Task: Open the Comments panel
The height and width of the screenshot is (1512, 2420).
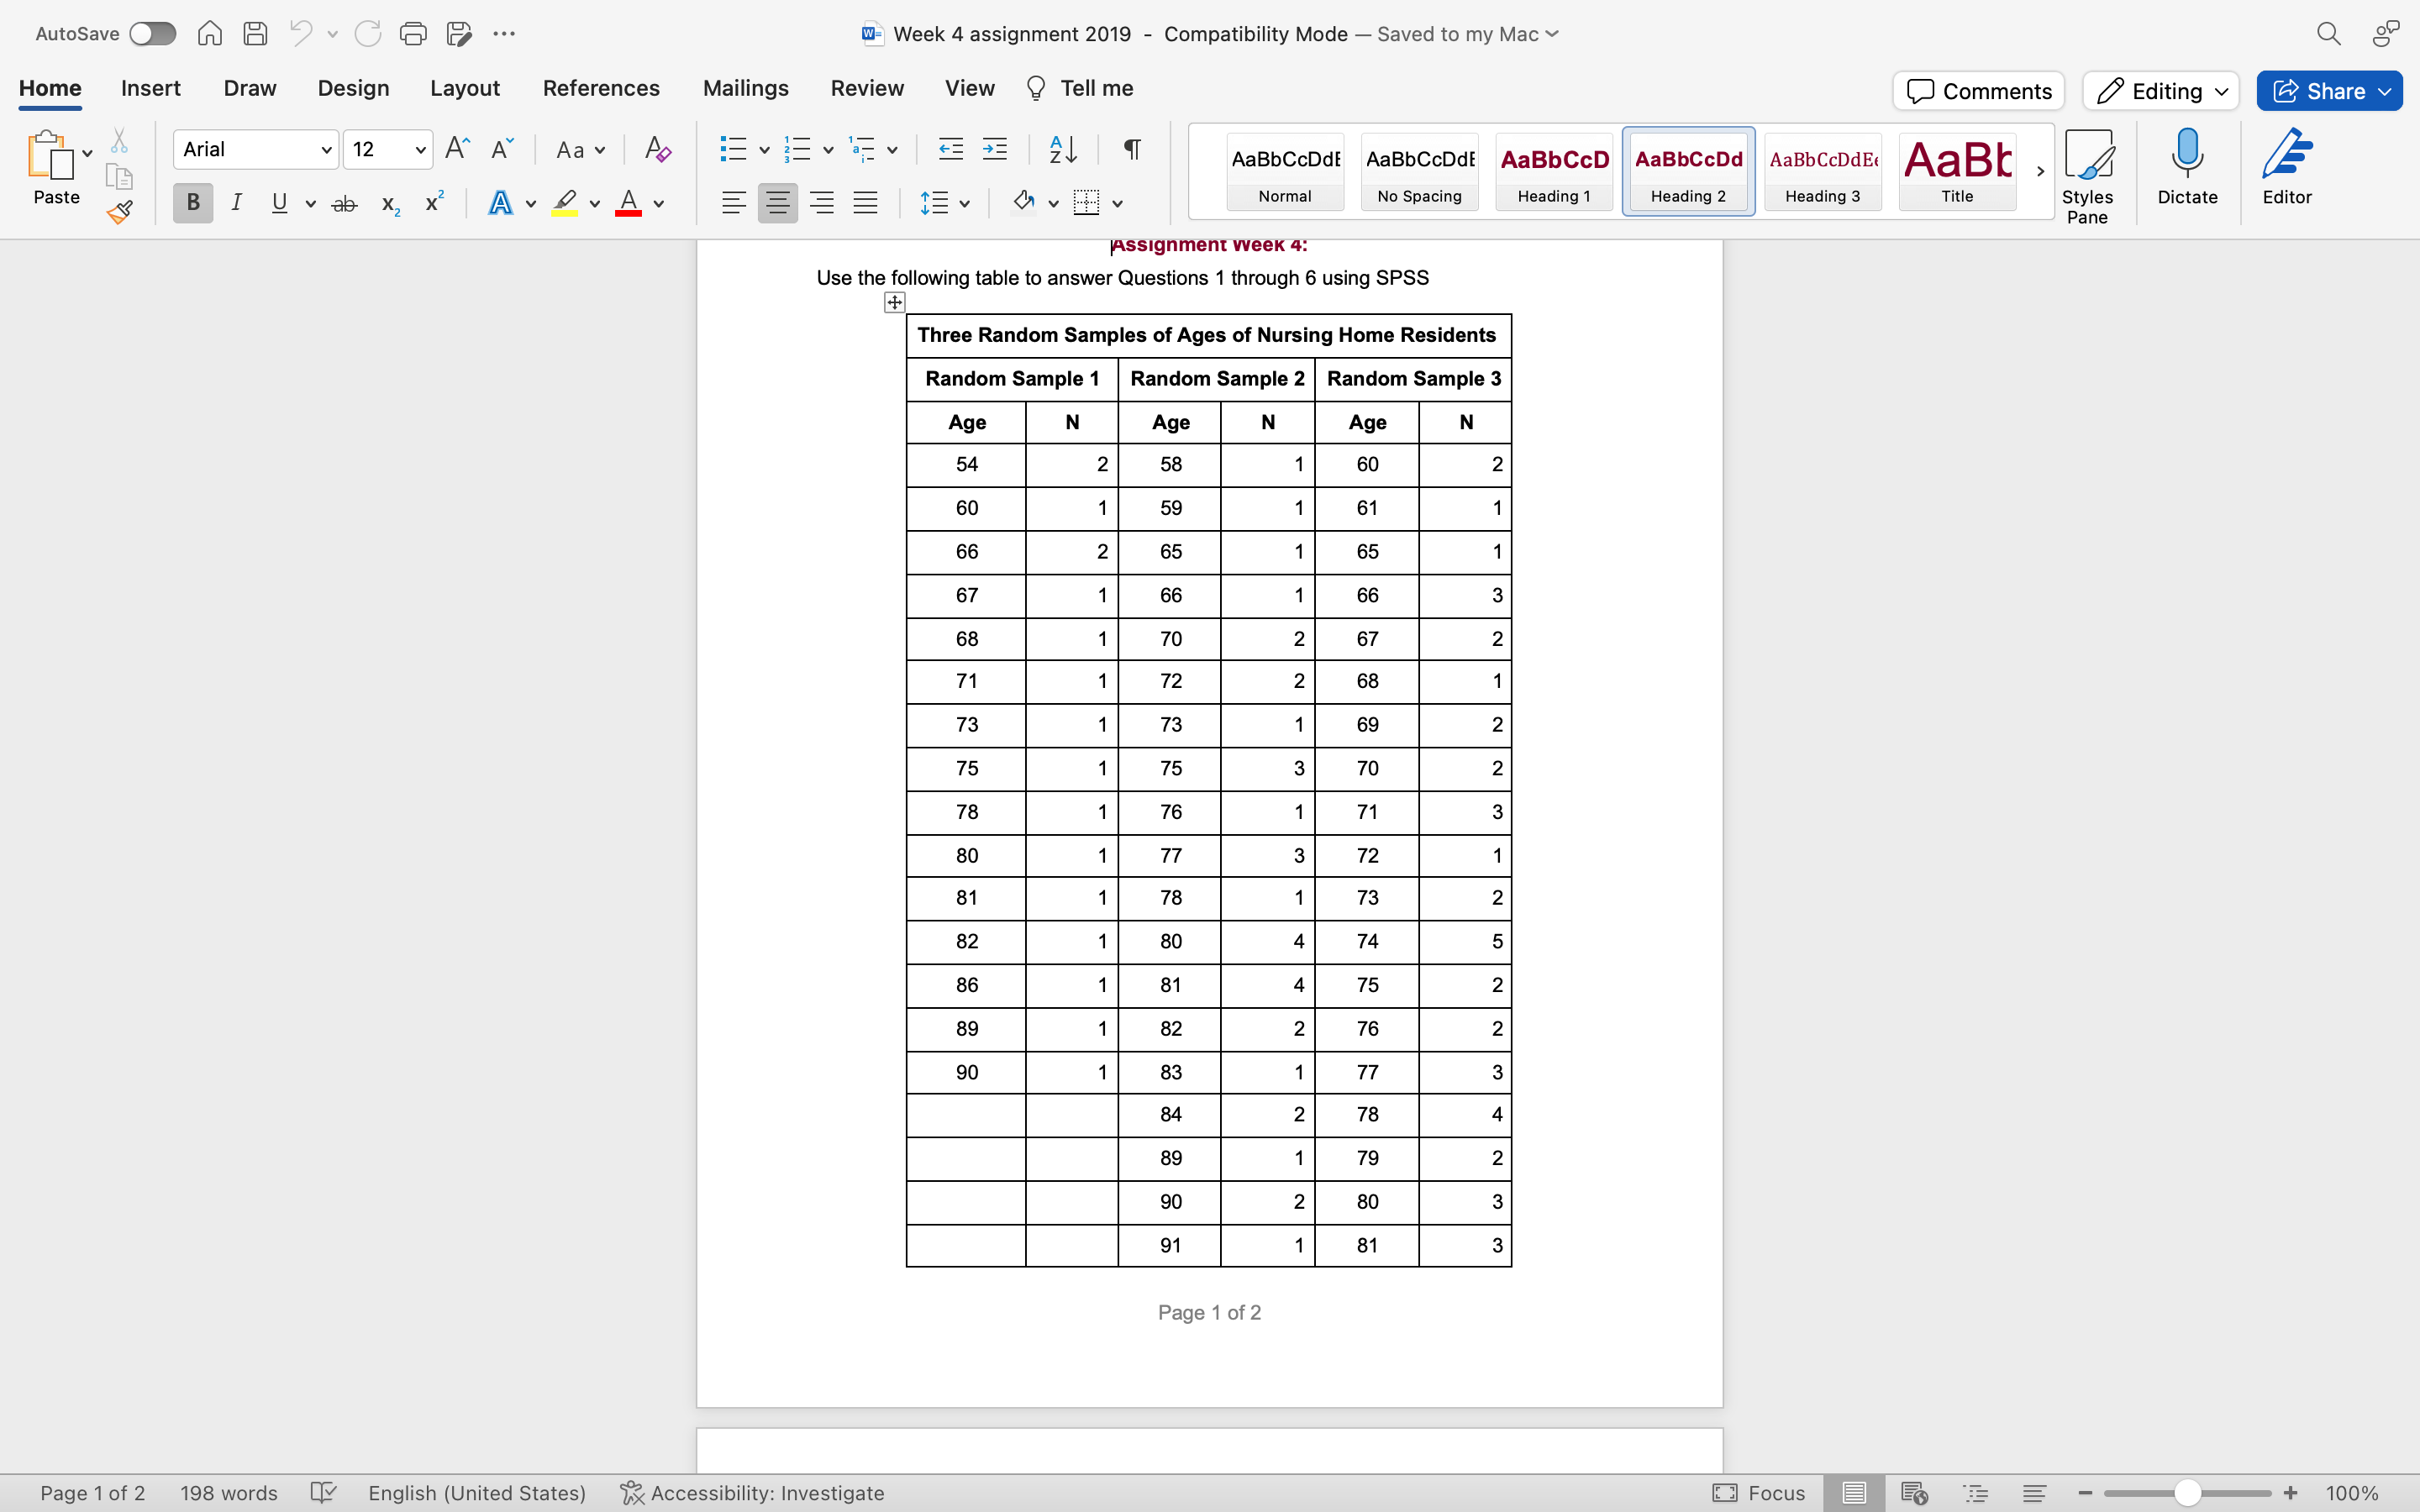Action: (1978, 90)
